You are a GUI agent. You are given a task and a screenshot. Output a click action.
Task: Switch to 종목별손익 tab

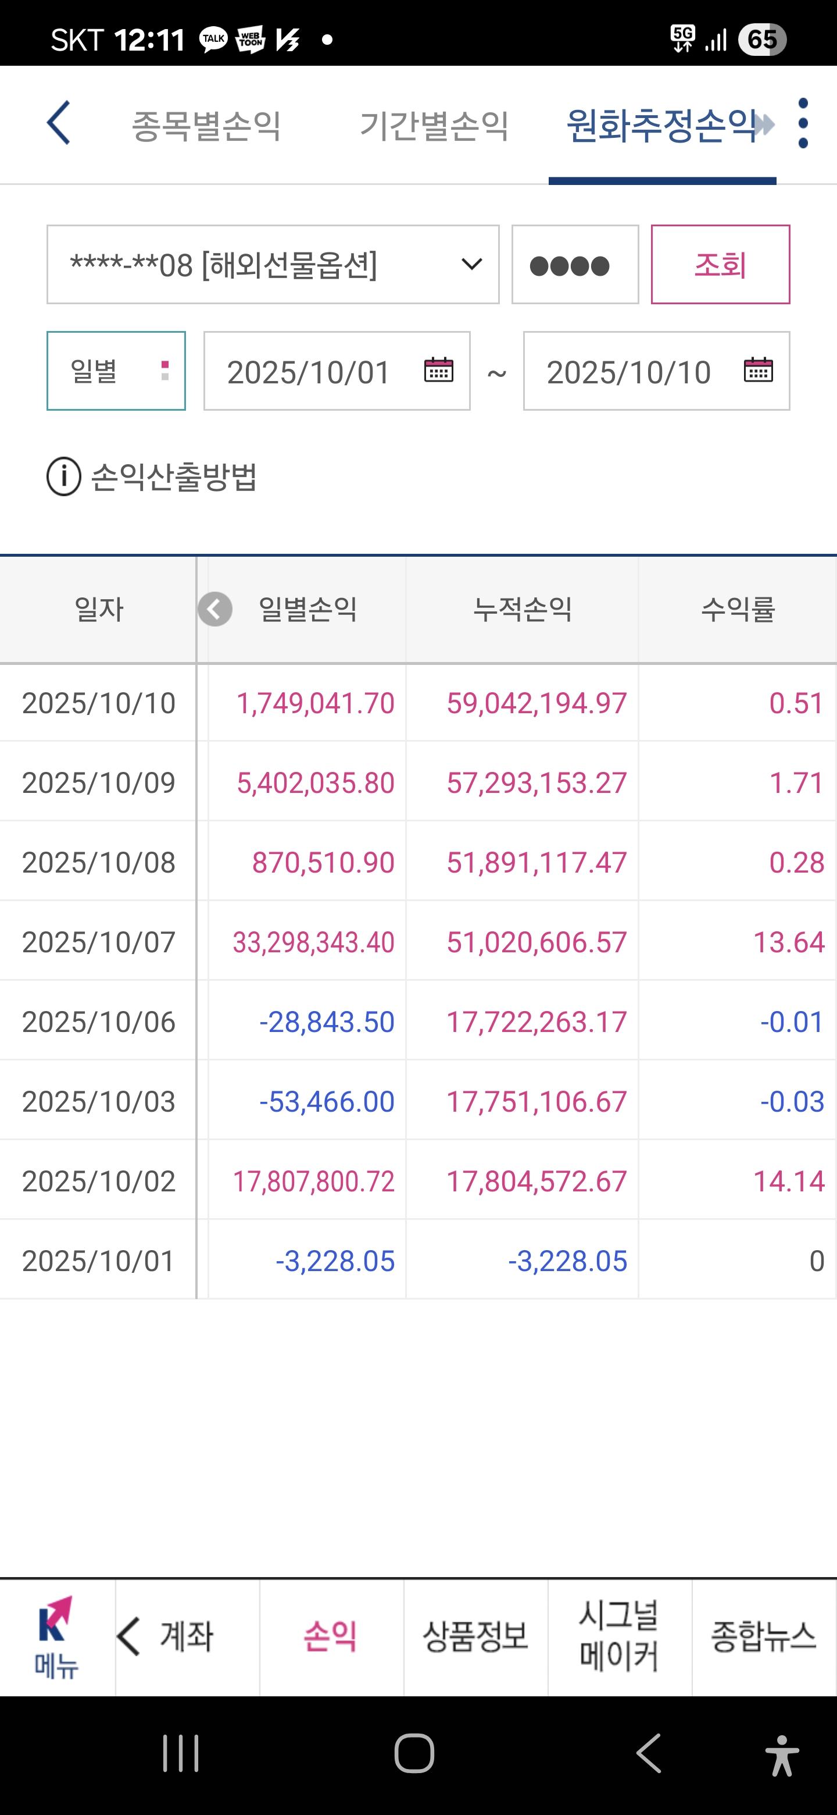click(206, 126)
